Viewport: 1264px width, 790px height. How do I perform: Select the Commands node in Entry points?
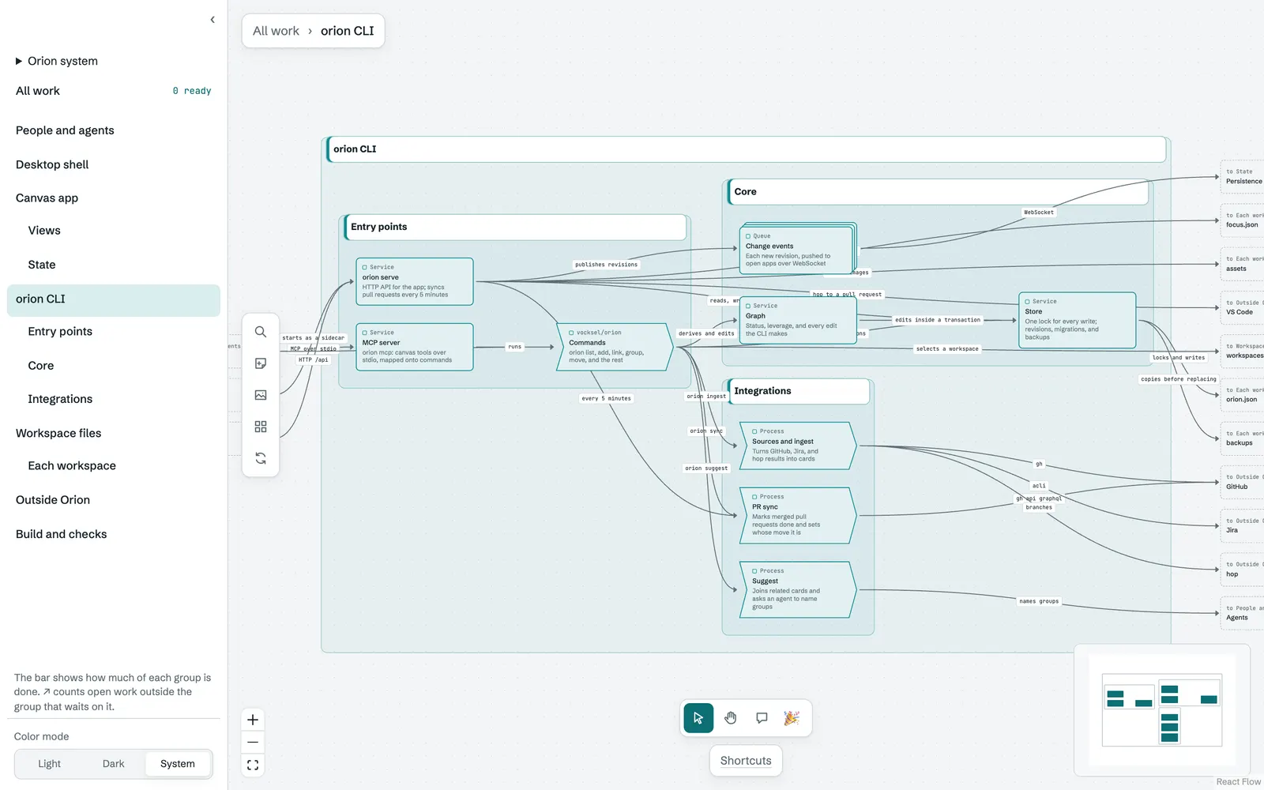tap(615, 347)
